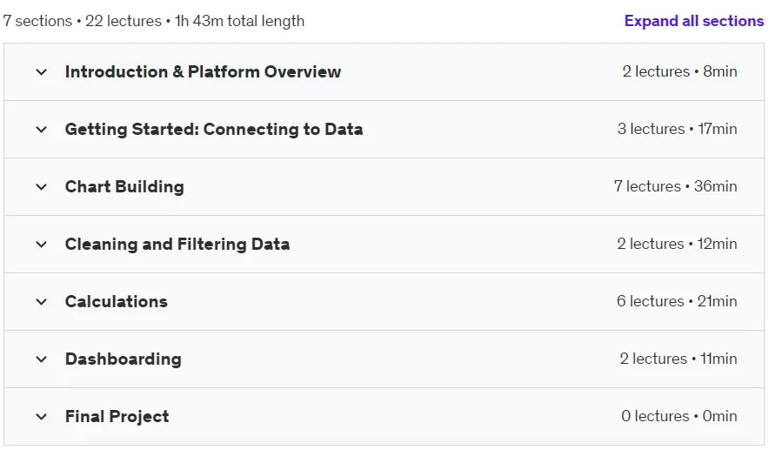
Task: Click the 0 lectures • 0min label
Action: pyautogui.click(x=679, y=416)
